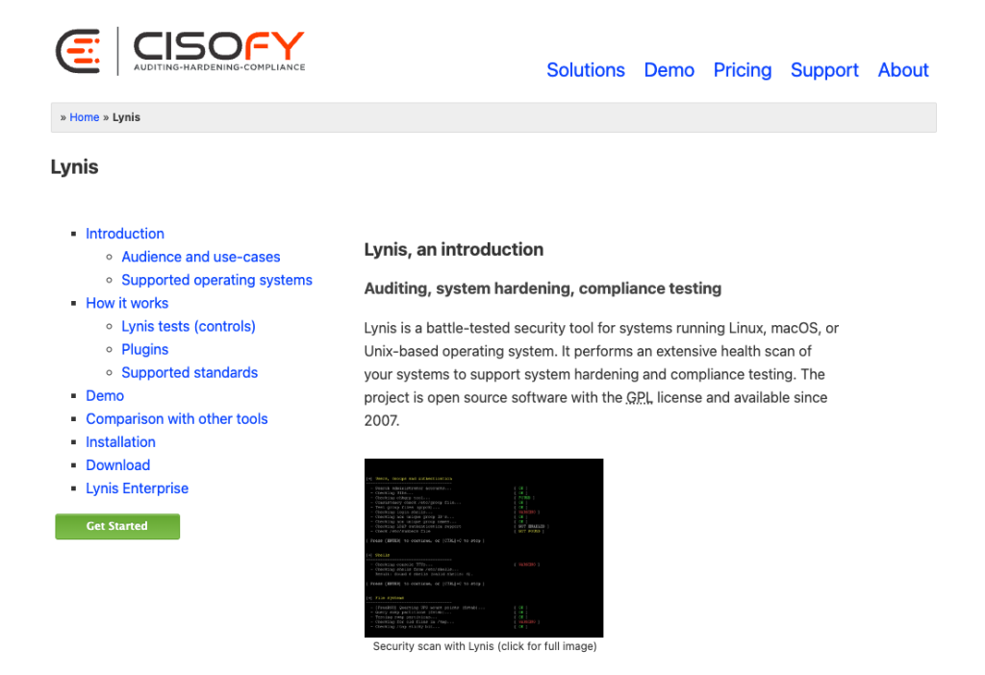This screenshot has width=985, height=675.
Task: Open the Lynis terminal screenshot thumbnail
Action: [x=484, y=547]
